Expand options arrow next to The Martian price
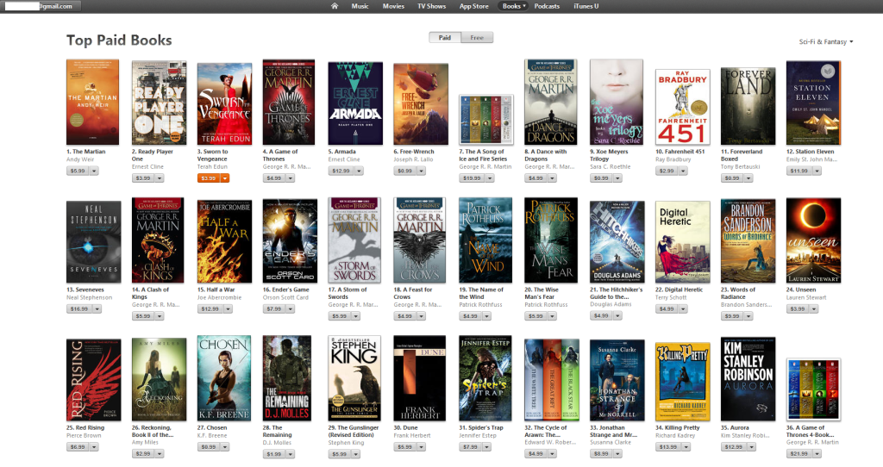The image size is (883, 467). click(x=94, y=171)
